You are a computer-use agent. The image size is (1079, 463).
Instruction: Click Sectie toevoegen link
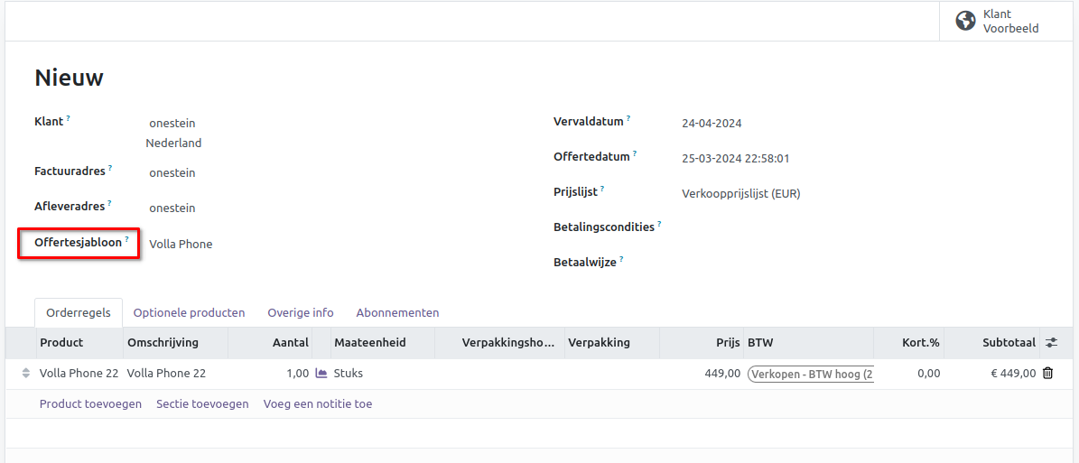point(202,403)
